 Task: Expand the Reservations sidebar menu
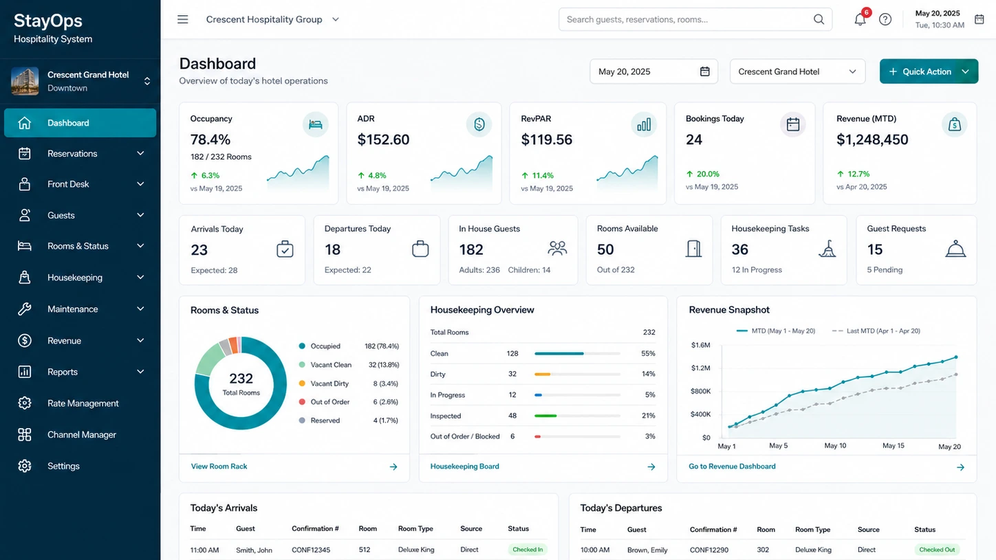click(80, 153)
